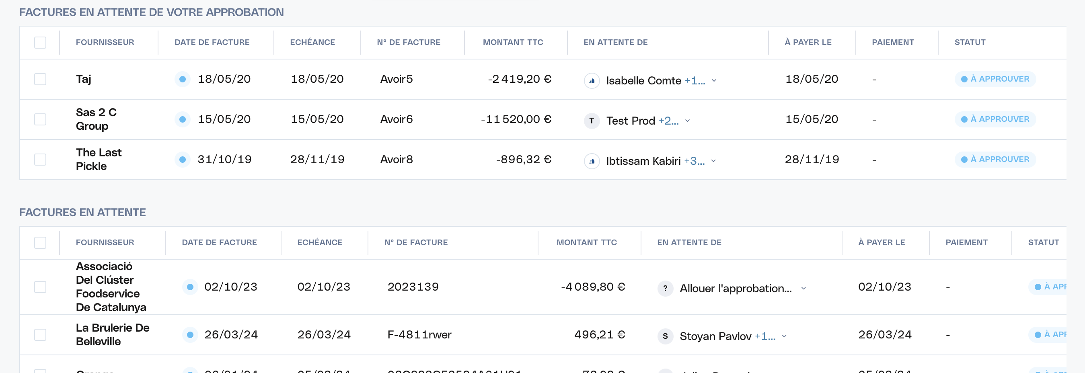Click the question mark avatar for Allouer l'approbation
This screenshot has width=1085, height=373.
click(665, 288)
